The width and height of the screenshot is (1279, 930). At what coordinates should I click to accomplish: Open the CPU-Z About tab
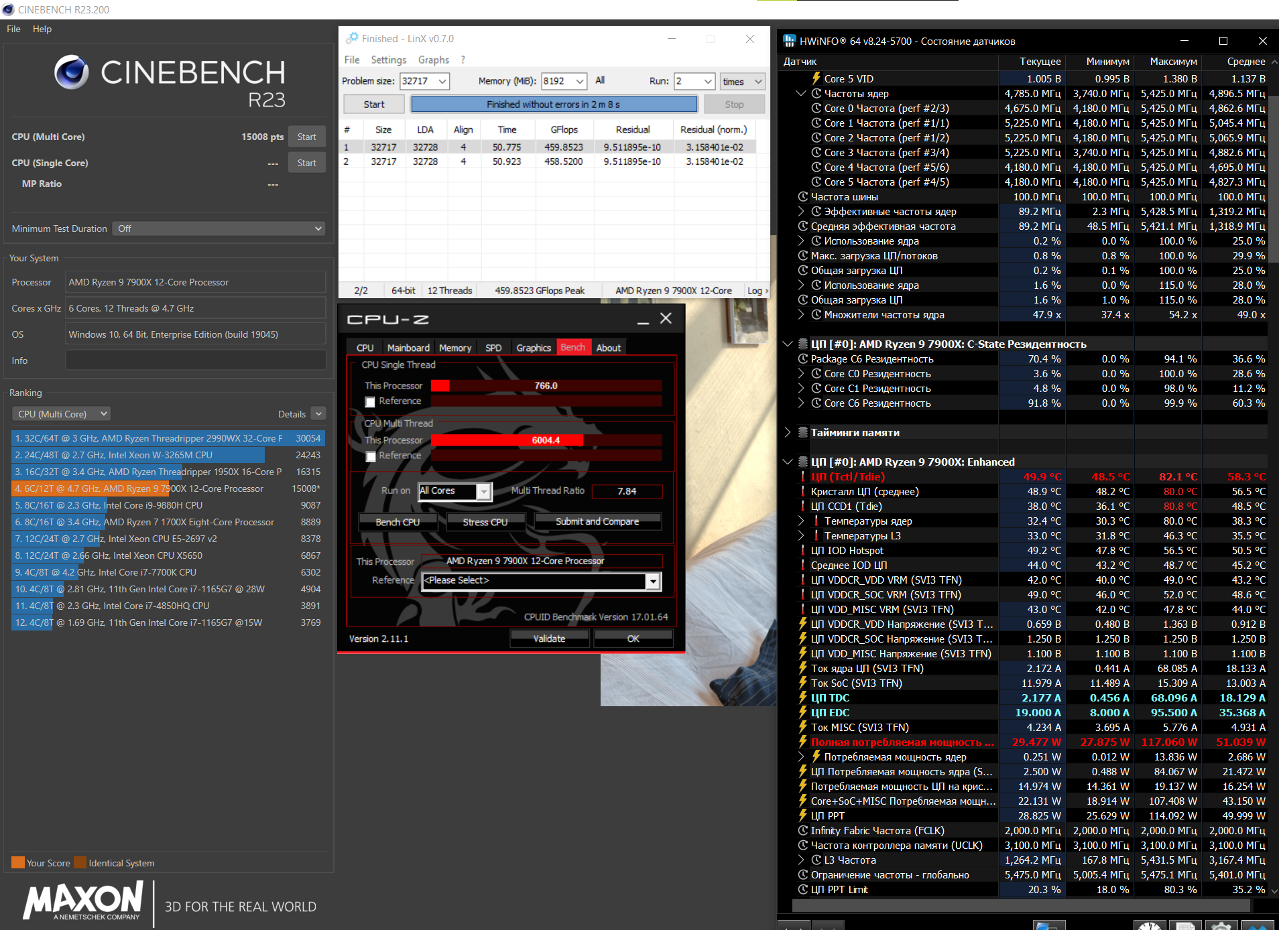609,348
